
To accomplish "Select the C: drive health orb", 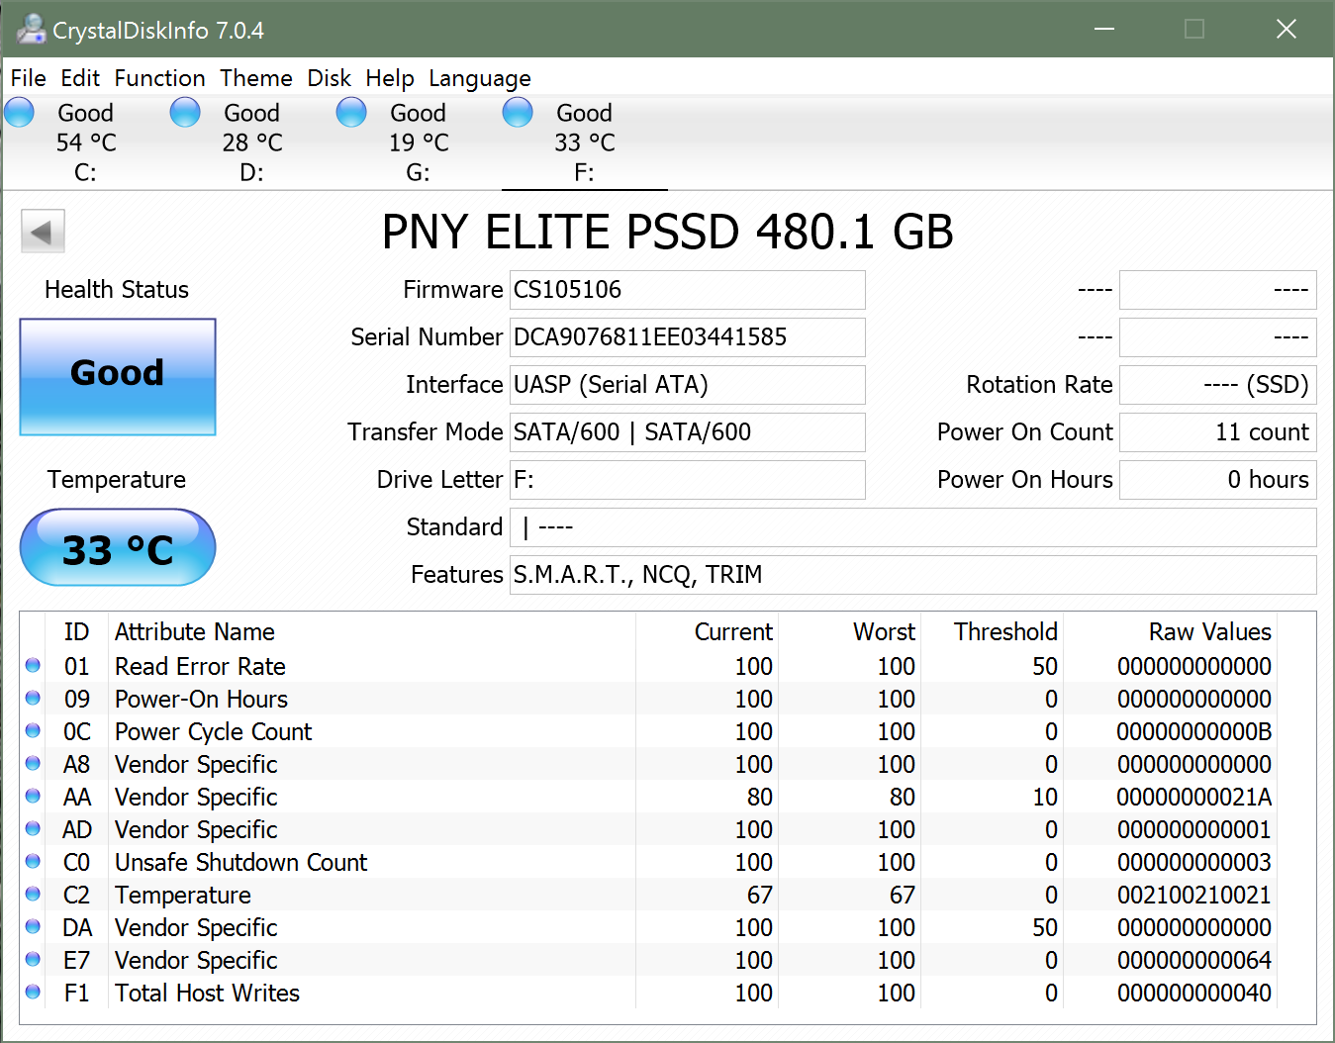I will pos(20,113).
